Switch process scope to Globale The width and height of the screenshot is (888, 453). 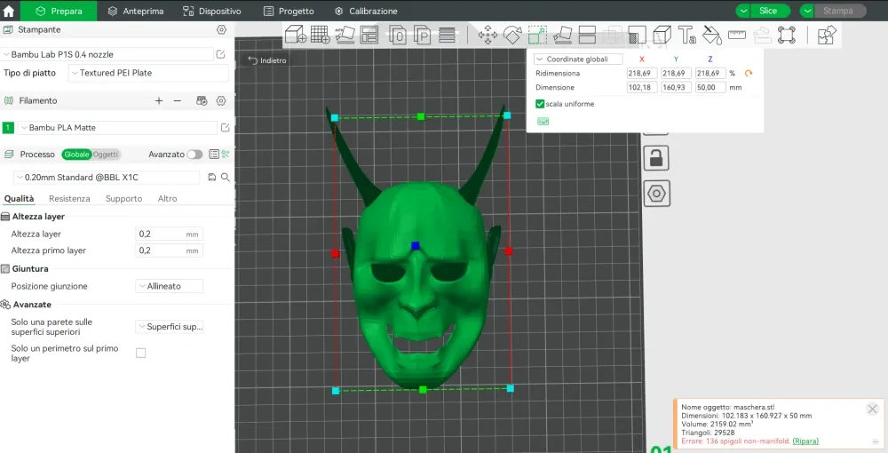pyautogui.click(x=75, y=154)
